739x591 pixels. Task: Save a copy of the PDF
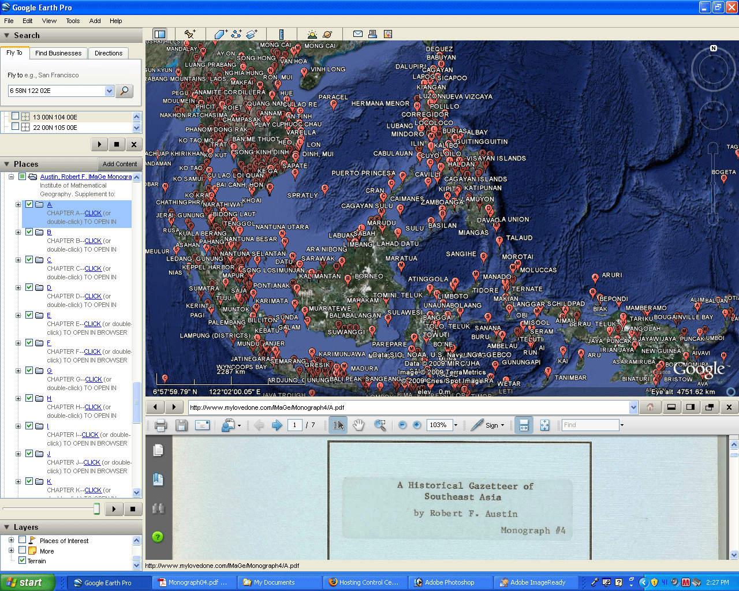pos(181,425)
